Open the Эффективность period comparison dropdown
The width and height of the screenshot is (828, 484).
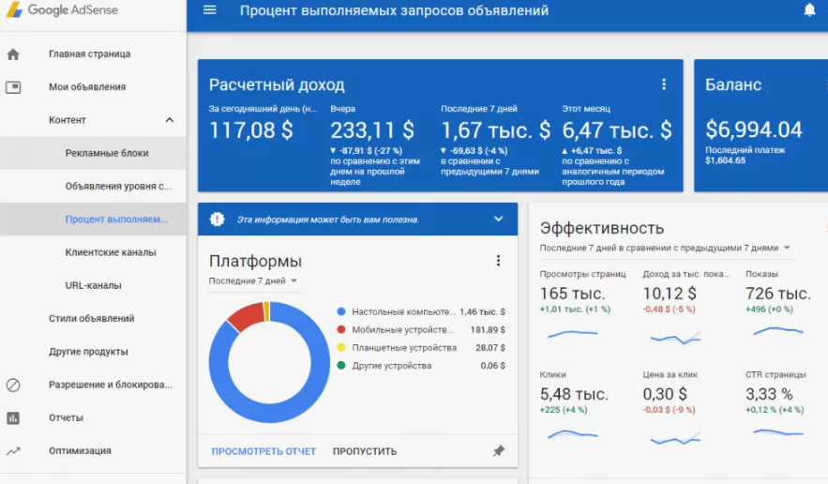pyautogui.click(x=665, y=248)
